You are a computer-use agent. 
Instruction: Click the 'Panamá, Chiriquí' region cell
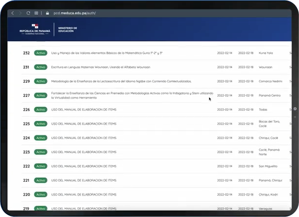pos(271,180)
